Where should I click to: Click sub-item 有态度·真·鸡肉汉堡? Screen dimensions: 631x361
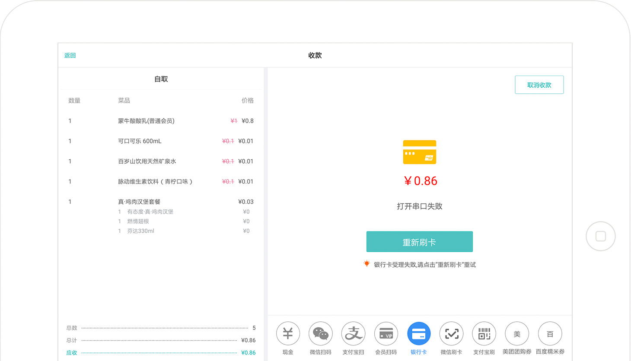click(150, 212)
